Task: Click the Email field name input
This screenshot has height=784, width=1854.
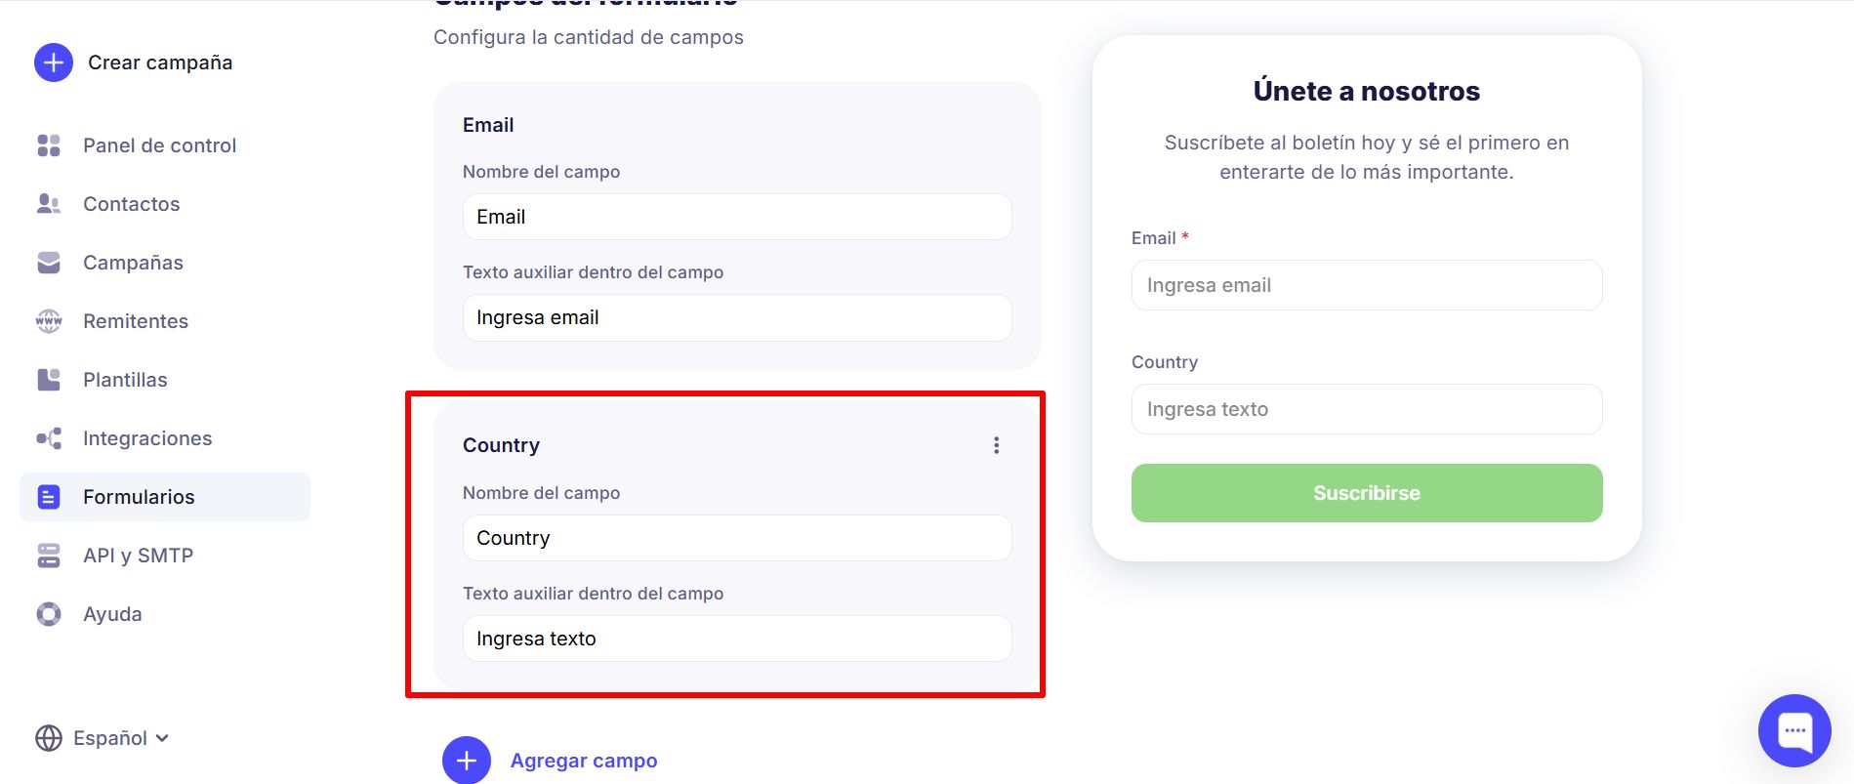Action: click(x=736, y=217)
